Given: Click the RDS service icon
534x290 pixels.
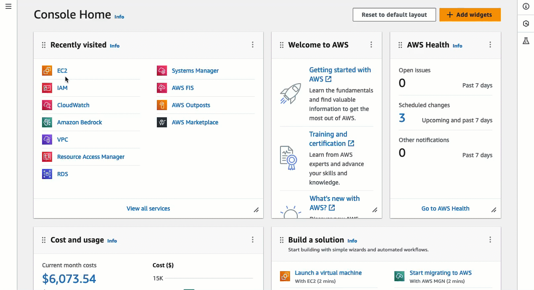Looking at the screenshot, I should [47, 174].
